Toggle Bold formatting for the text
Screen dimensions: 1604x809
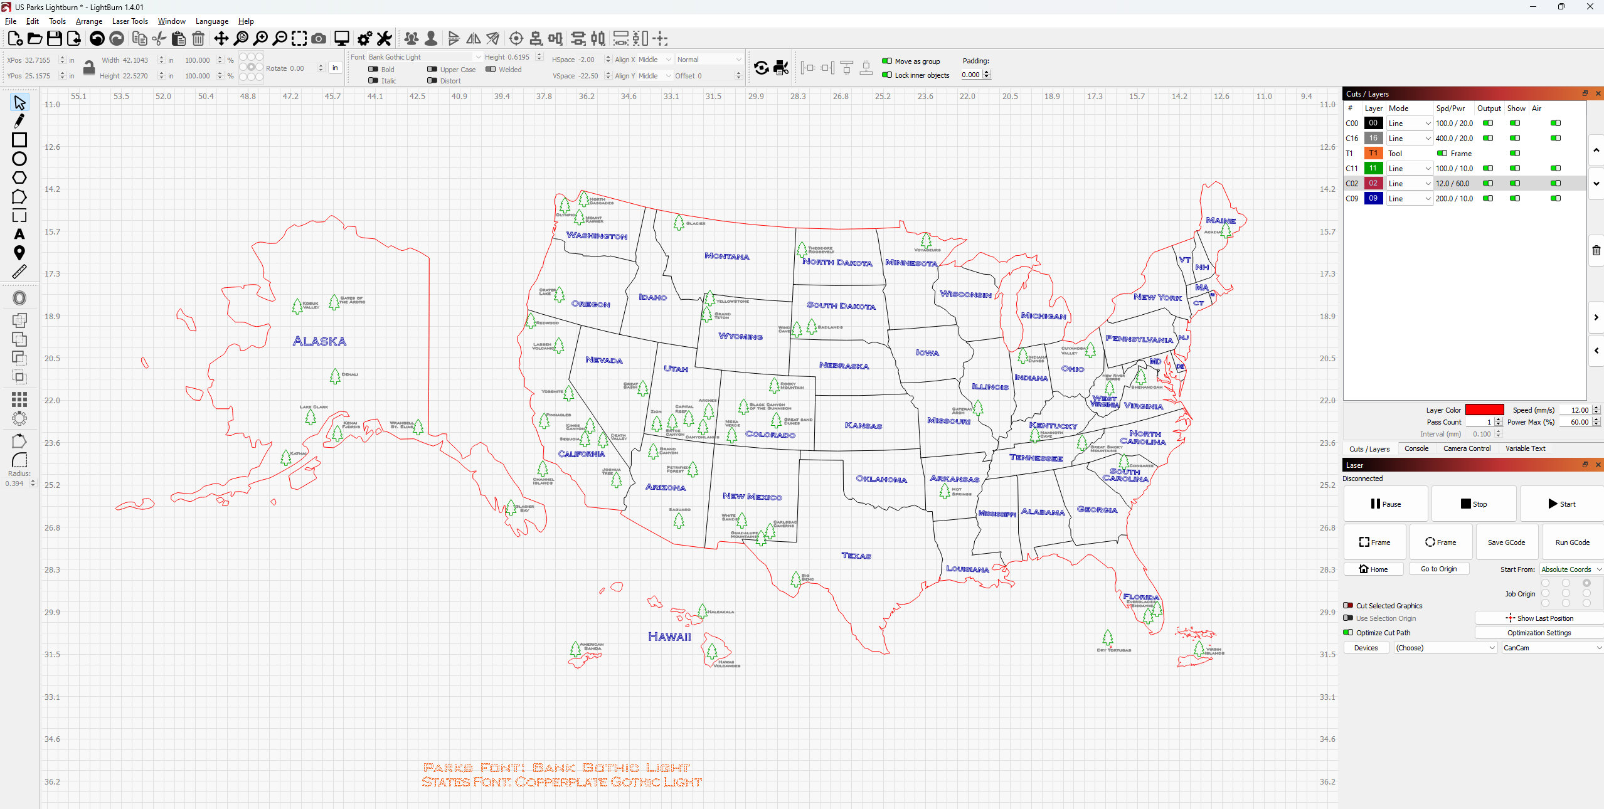(x=373, y=69)
